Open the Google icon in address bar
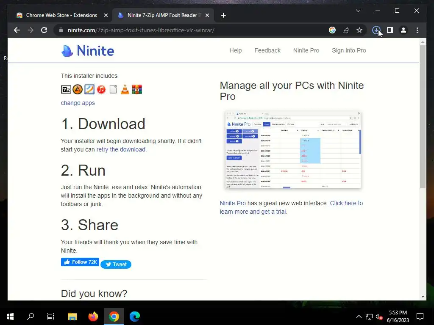Viewport: 434px width, 325px height. 332,30
